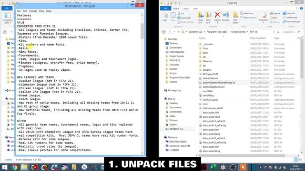Click Invert selection in the ribbon

coord(292,22)
